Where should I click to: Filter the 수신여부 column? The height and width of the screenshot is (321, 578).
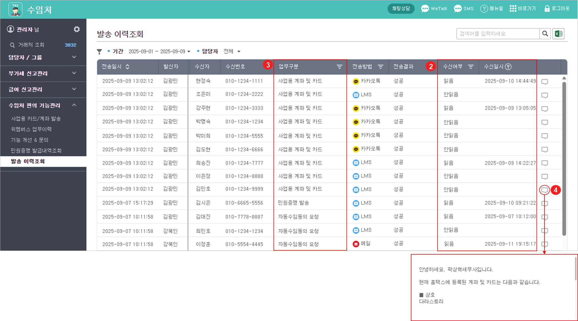pyautogui.click(x=471, y=67)
